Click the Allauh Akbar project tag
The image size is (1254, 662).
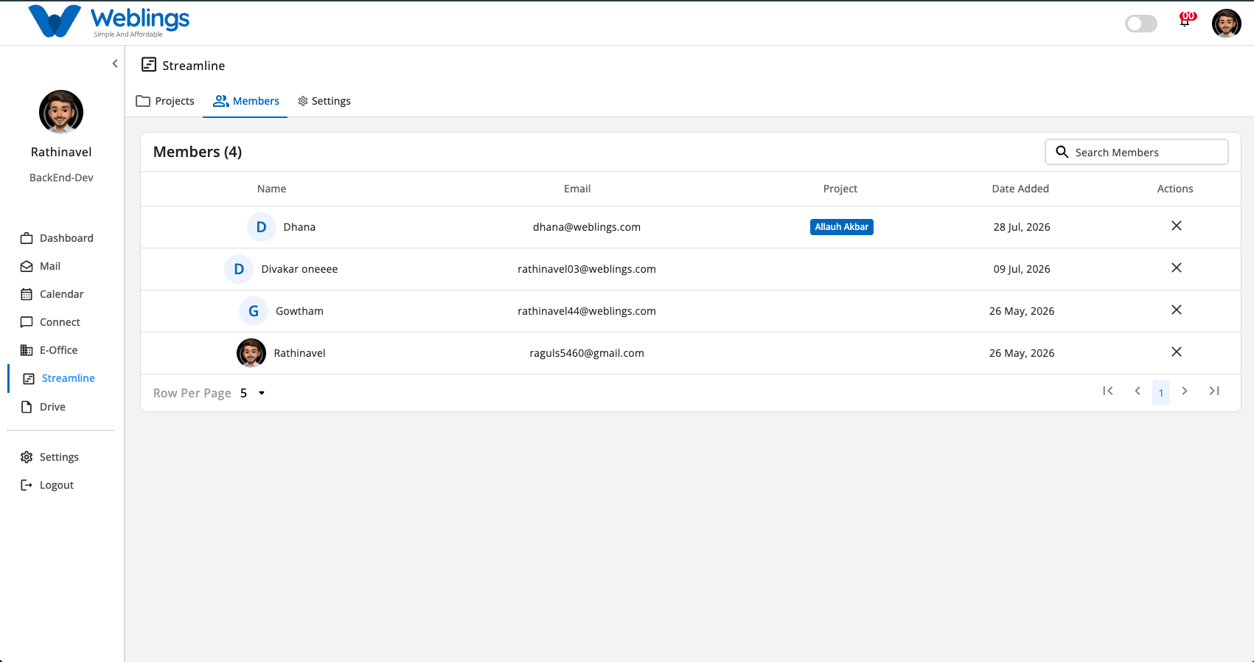pyautogui.click(x=842, y=227)
